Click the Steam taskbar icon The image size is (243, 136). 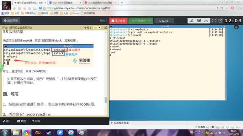49,132
